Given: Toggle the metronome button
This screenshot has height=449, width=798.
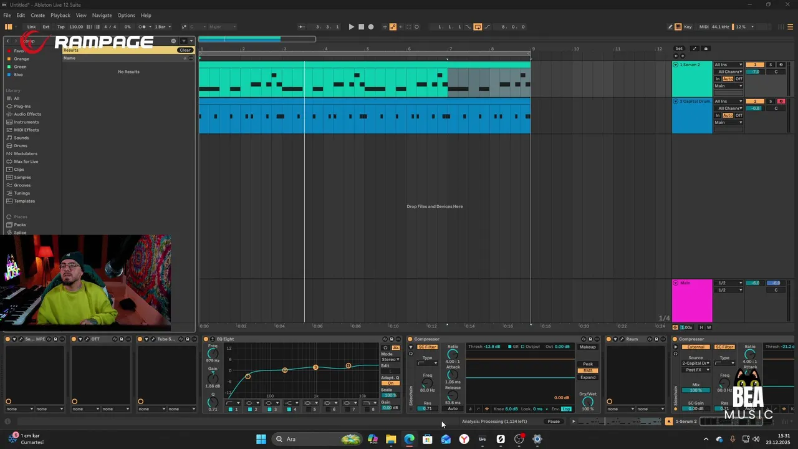Looking at the screenshot, I should (142, 27).
